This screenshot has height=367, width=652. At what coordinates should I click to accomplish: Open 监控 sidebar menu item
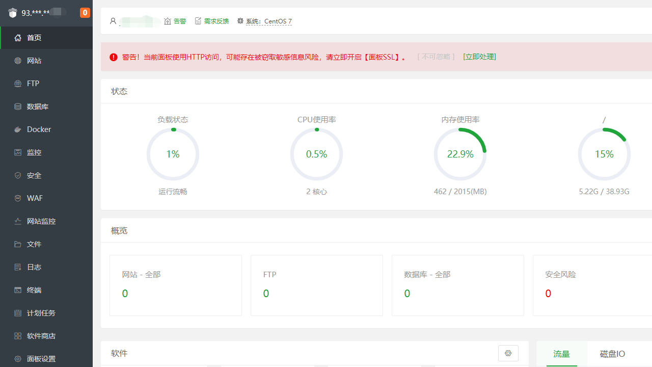coord(46,152)
